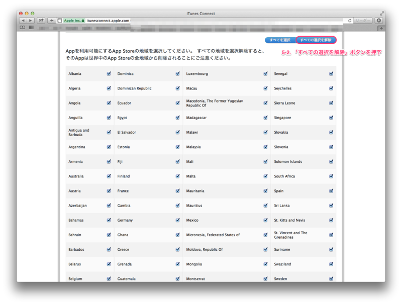Click the 'El Salvador' country label
This screenshot has width=402, height=305.
pos(127,132)
